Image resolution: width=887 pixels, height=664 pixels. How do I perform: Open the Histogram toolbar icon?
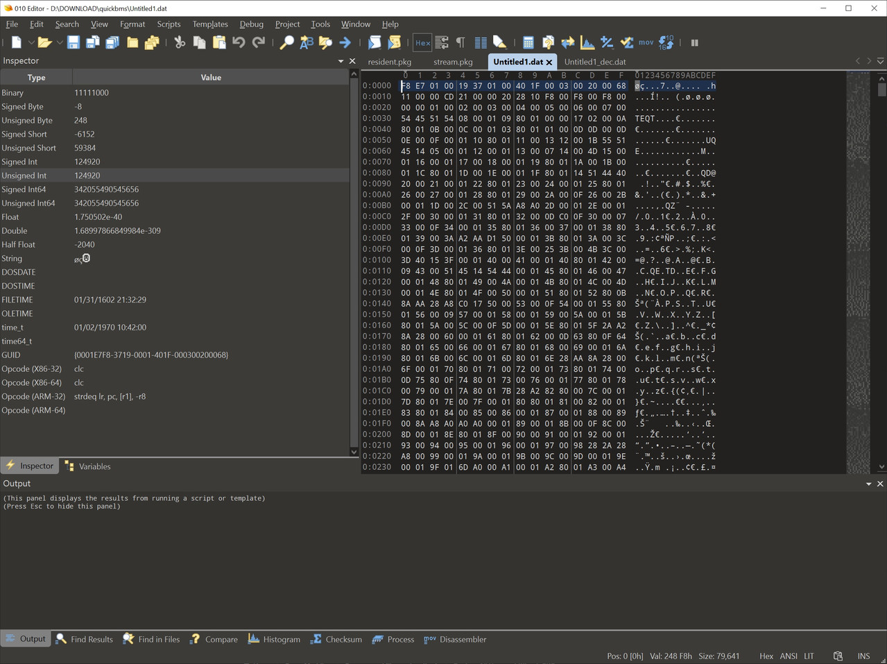(587, 43)
